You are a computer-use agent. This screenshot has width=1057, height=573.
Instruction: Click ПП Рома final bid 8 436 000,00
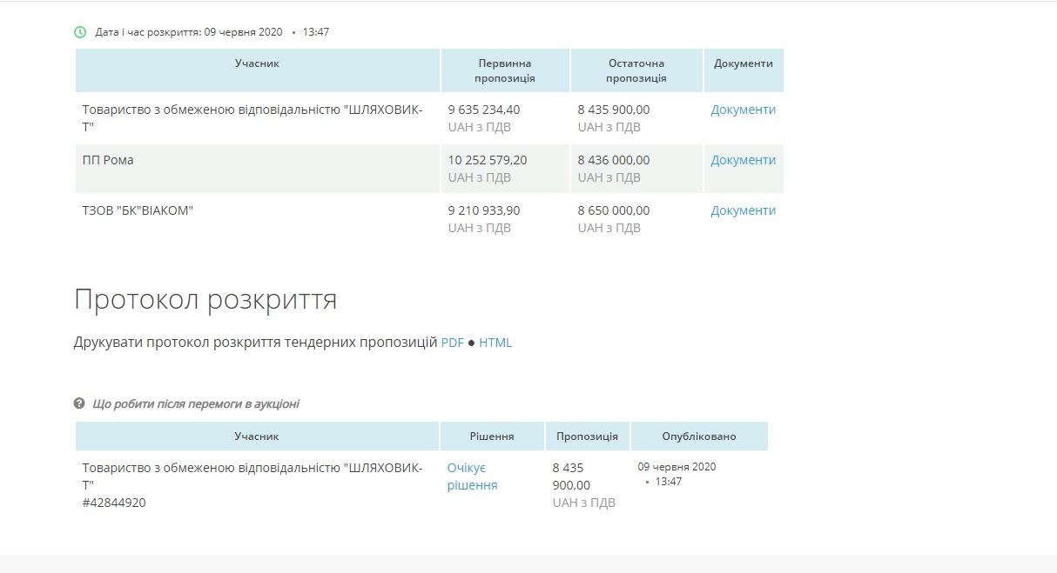click(613, 160)
